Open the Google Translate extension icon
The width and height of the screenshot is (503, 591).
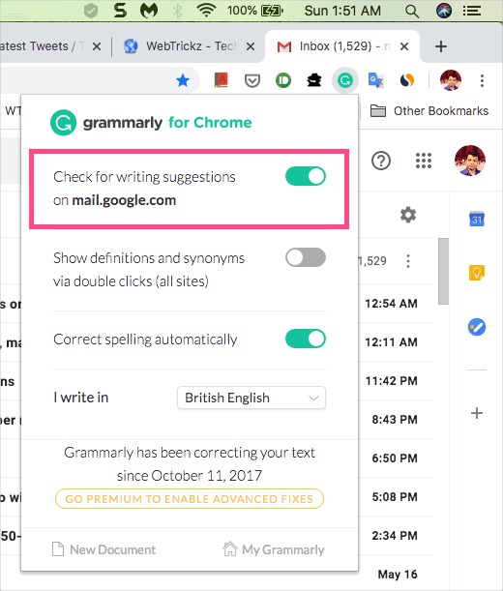coord(375,80)
